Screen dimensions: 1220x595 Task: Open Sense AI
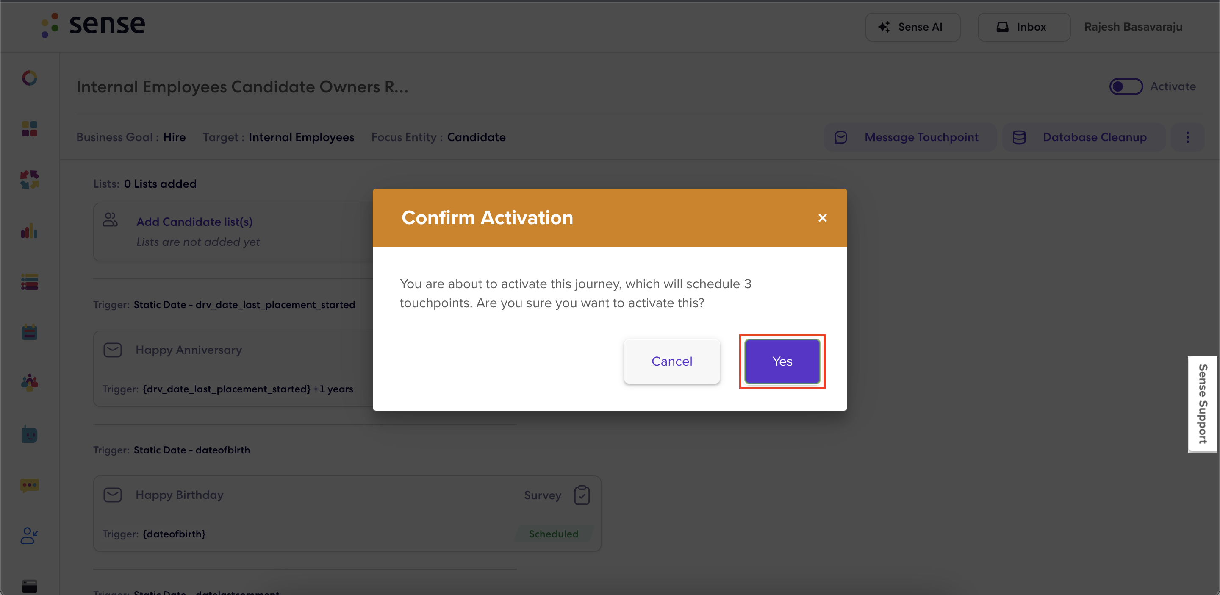[x=912, y=27]
